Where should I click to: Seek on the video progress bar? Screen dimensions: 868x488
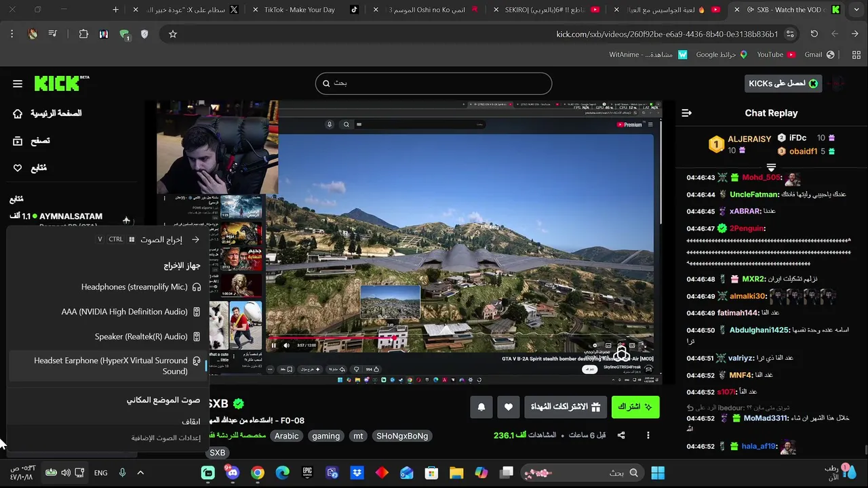click(461, 337)
